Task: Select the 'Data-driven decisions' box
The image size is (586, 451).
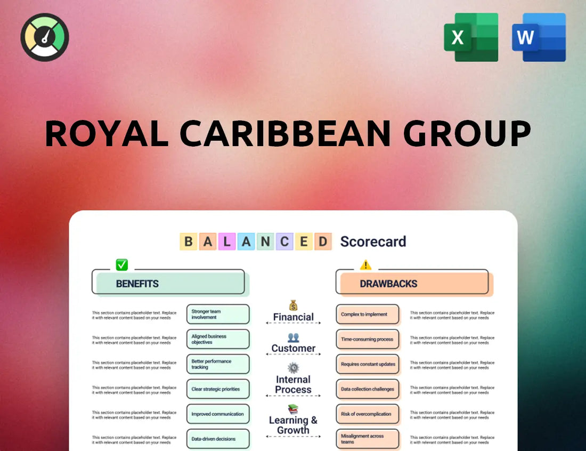Action: (218, 439)
